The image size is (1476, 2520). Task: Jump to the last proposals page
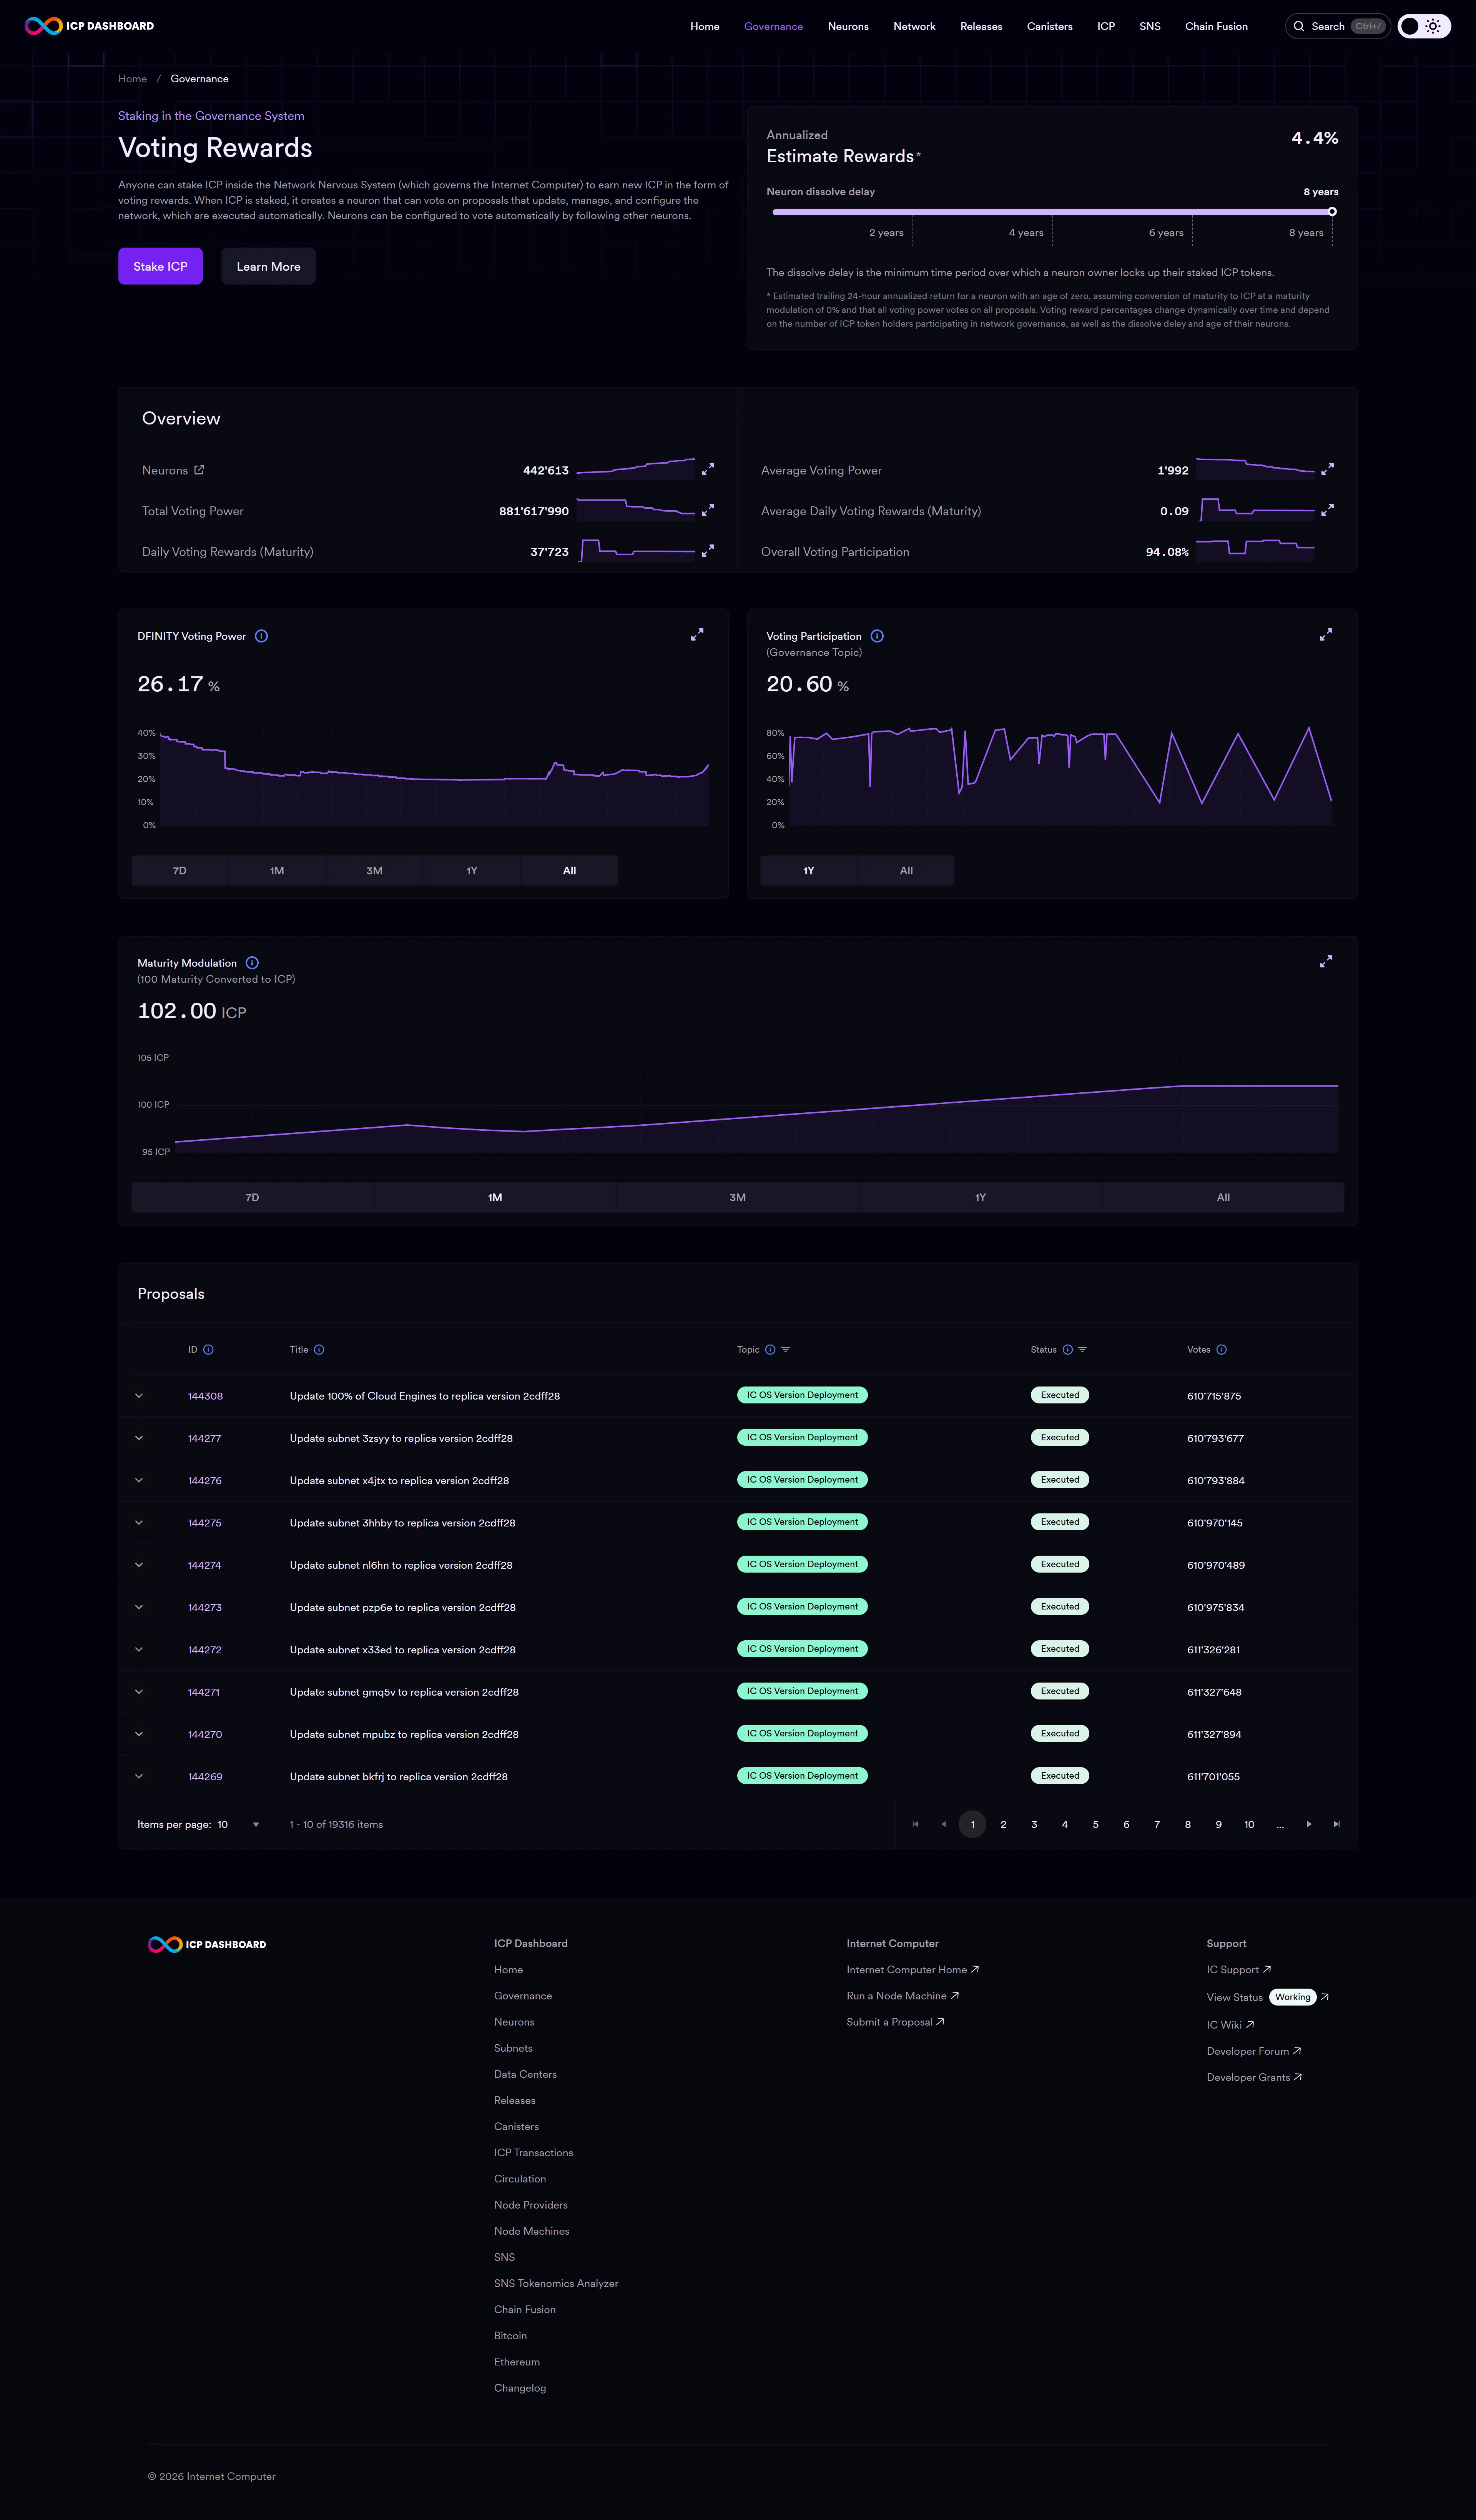pos(1337,1825)
